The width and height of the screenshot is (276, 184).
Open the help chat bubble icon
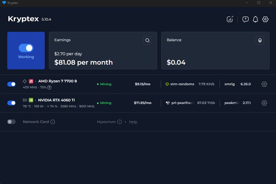[x=246, y=19]
